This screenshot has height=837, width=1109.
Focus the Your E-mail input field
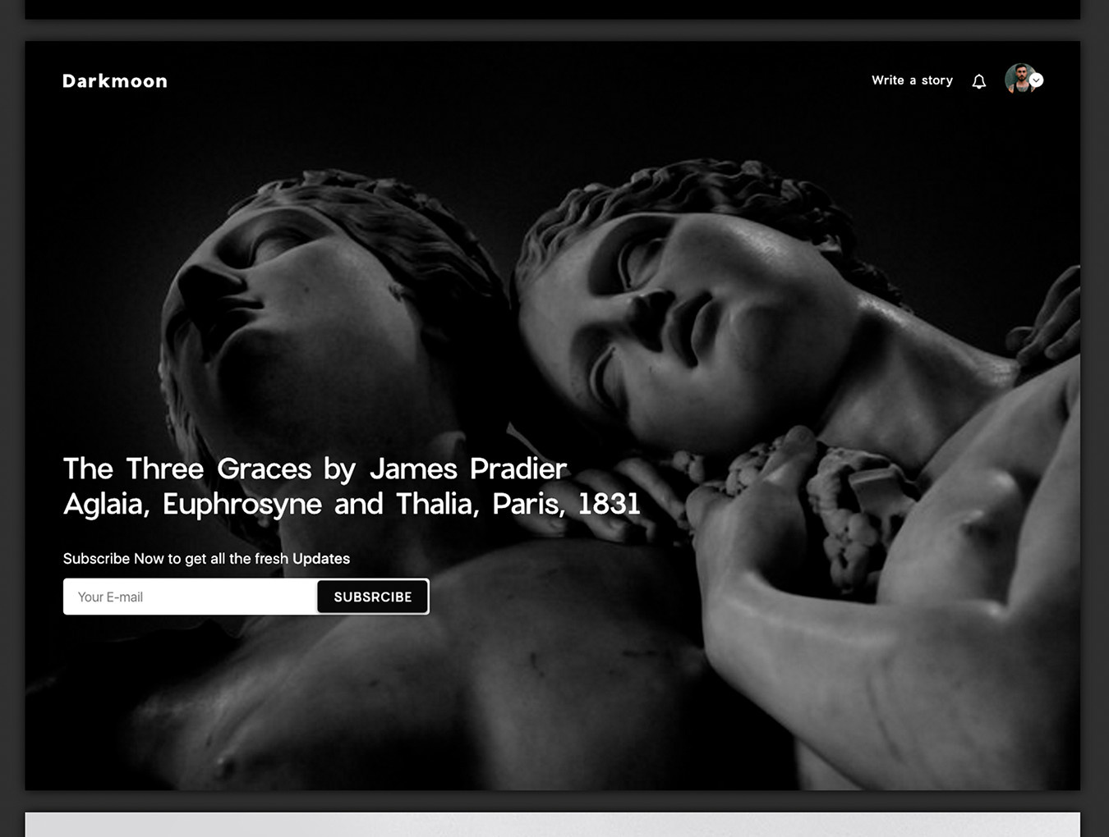pos(191,597)
